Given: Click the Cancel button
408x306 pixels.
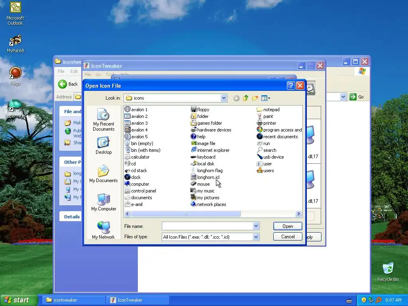Looking at the screenshot, I should (x=288, y=237).
